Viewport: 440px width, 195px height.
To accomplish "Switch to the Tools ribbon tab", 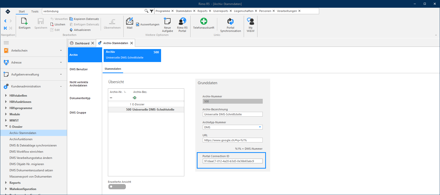I will [35, 11].
